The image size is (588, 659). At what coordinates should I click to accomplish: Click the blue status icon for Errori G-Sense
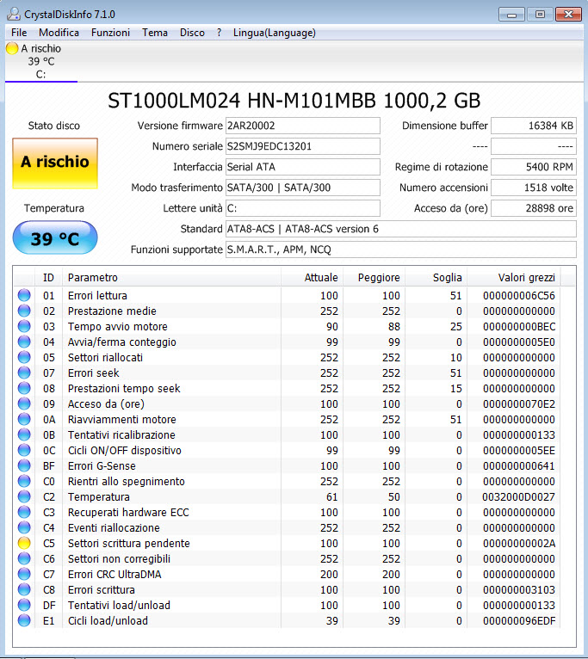(24, 465)
